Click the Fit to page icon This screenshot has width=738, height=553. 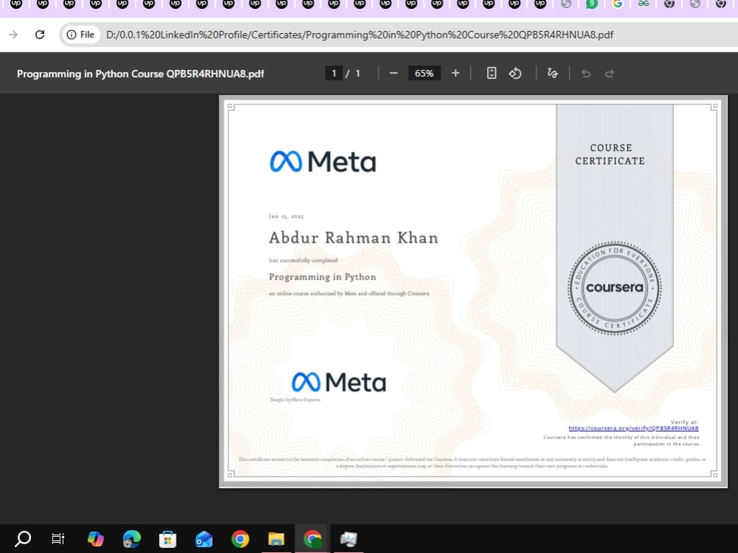(x=492, y=73)
